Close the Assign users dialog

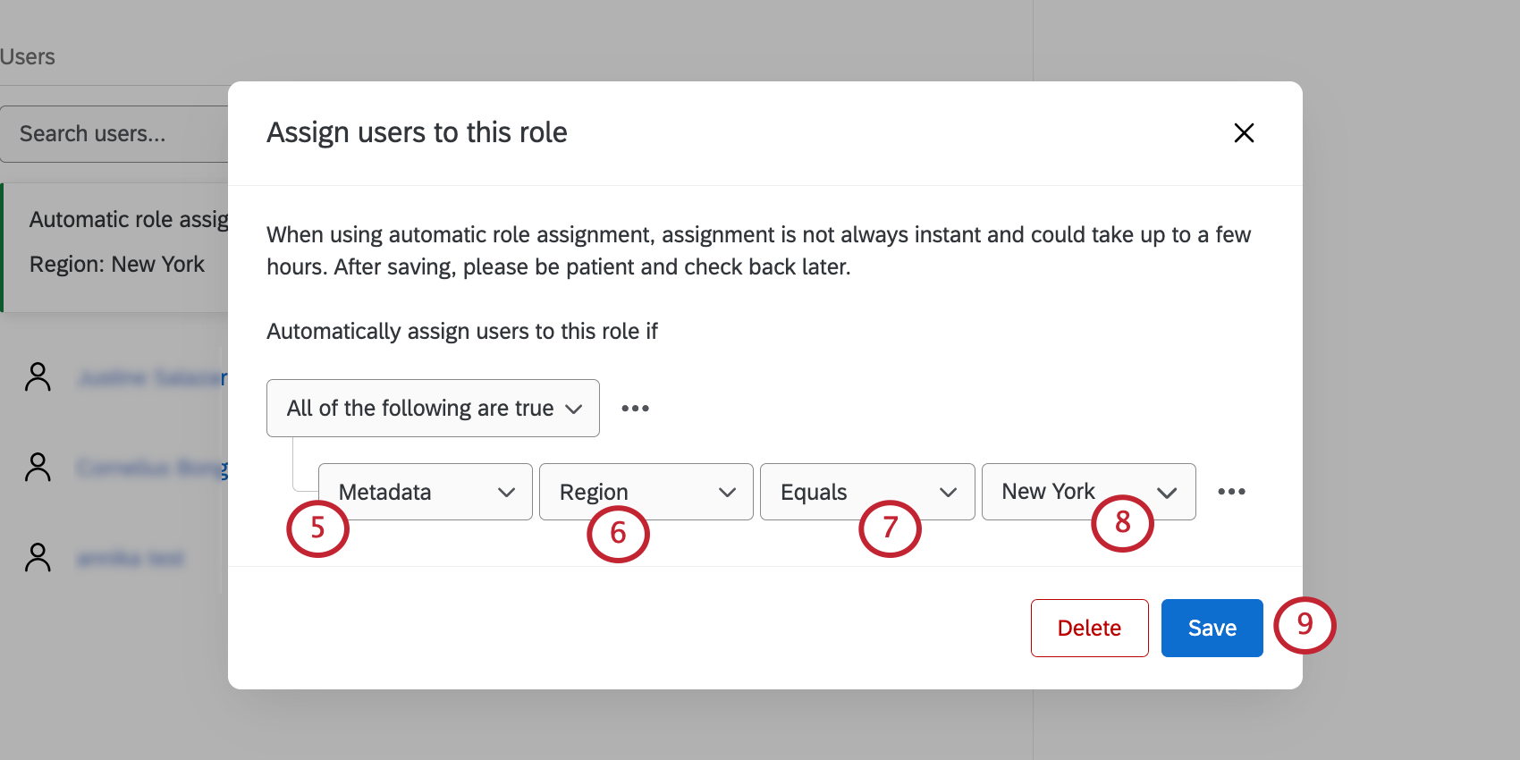coord(1244,133)
